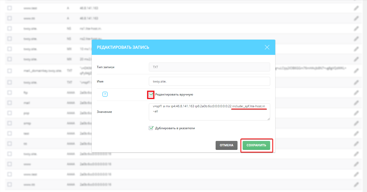The width and height of the screenshot is (367, 192).
Task: Edit the test AAAA record pencil icon
Action: pyautogui.click(x=356, y=133)
